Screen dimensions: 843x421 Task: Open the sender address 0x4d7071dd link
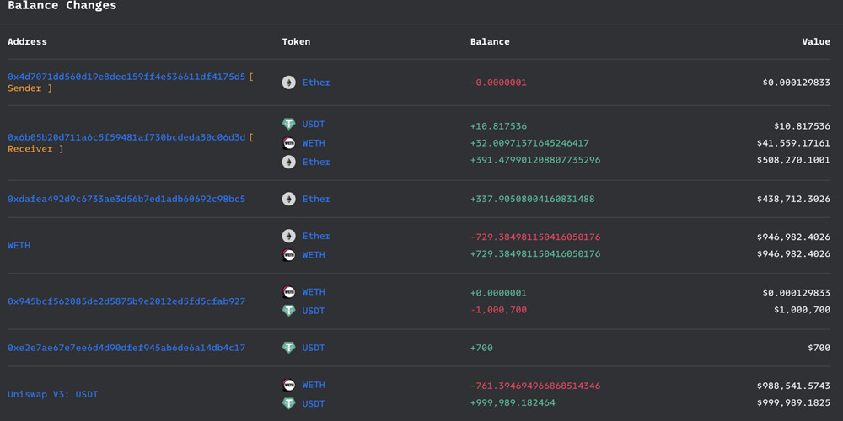[126, 77]
